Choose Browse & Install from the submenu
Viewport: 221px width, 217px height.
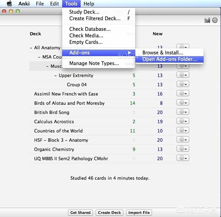tap(163, 53)
